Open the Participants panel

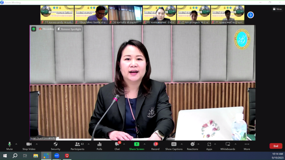[x=77, y=146]
